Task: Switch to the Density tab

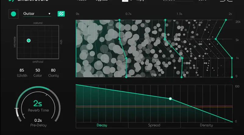Action: [x=206, y=125]
